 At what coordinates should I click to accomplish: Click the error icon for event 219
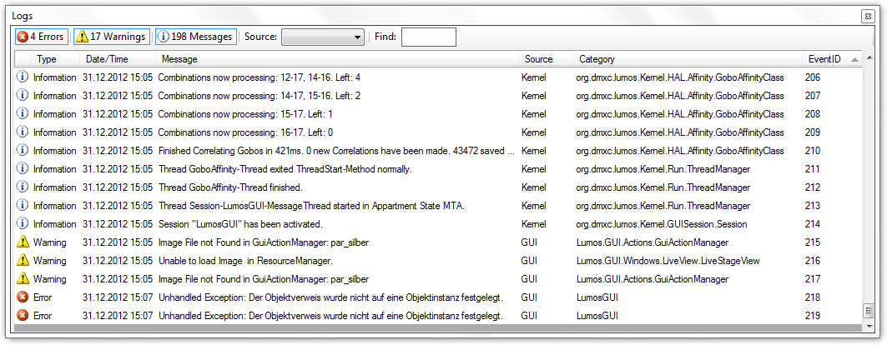coord(23,316)
